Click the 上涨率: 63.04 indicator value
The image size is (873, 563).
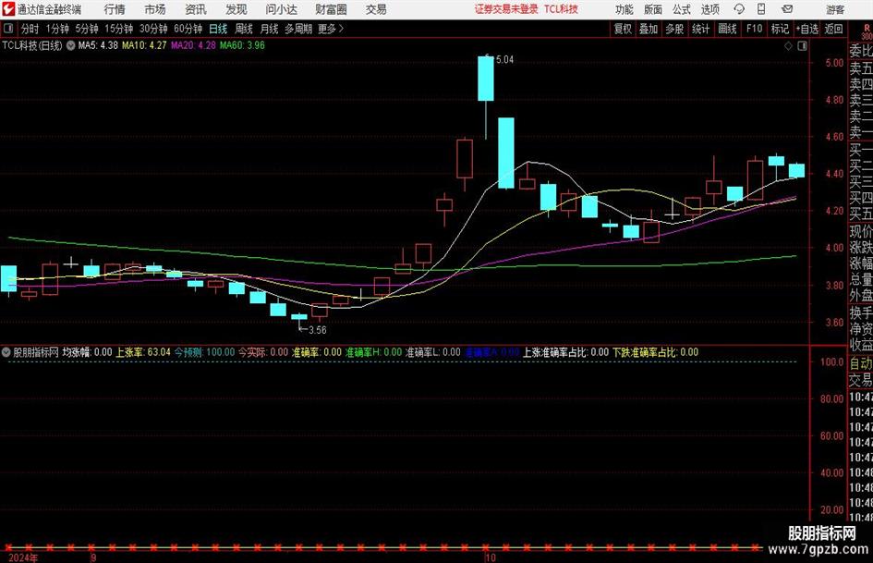[143, 352]
